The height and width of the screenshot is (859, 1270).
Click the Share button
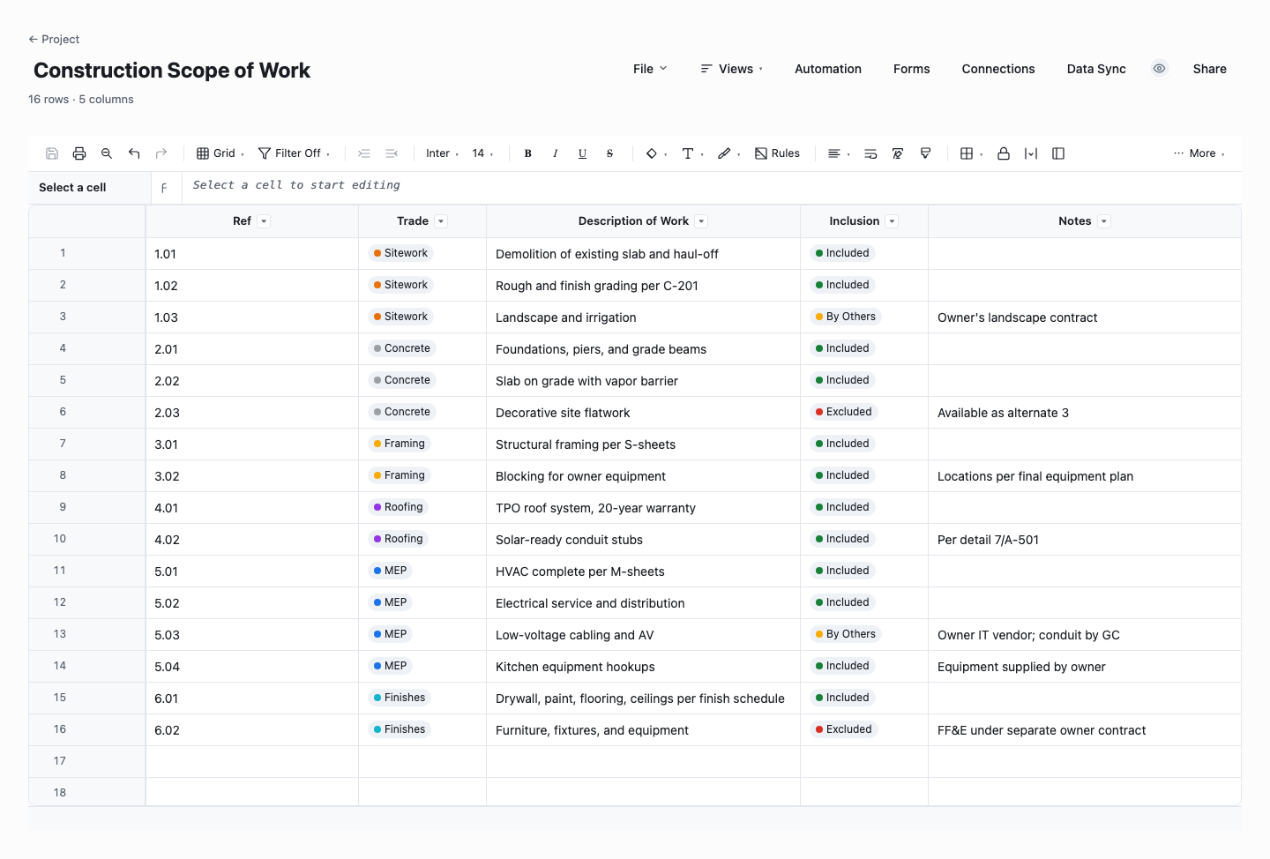tap(1210, 69)
